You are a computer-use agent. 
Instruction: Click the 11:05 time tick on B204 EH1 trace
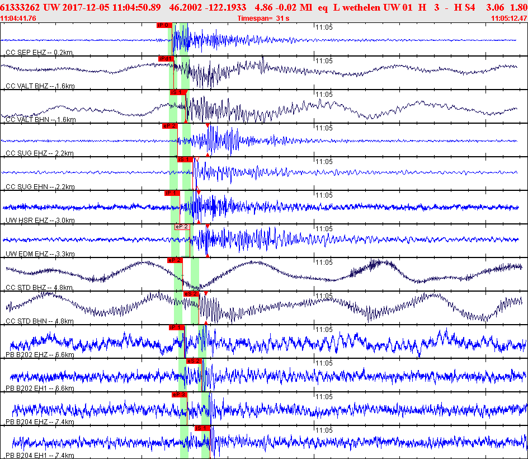point(324,430)
